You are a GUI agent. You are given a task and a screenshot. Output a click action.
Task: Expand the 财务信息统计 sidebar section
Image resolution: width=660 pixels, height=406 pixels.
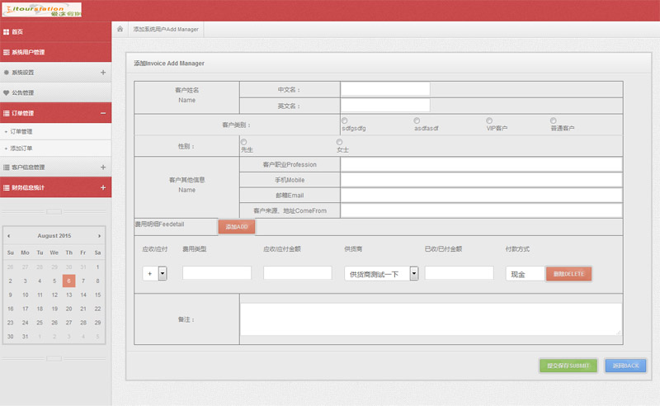102,188
